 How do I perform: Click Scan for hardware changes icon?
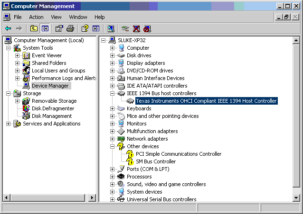coord(111,28)
